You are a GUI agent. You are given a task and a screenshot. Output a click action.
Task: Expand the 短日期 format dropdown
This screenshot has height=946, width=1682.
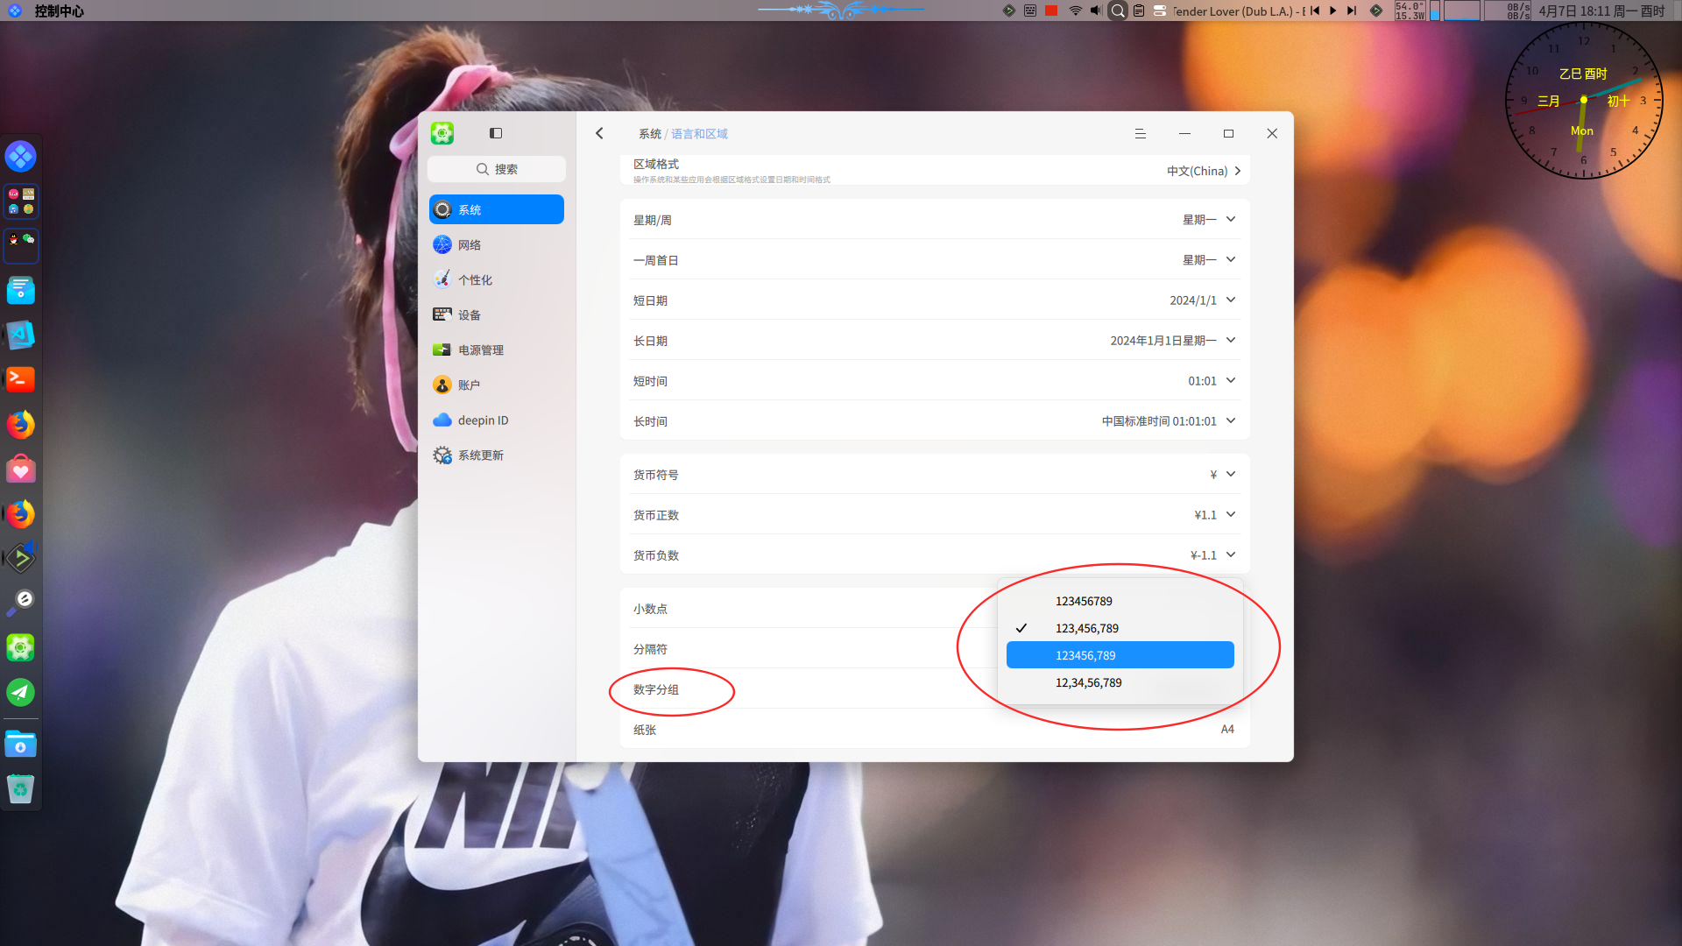935,300
